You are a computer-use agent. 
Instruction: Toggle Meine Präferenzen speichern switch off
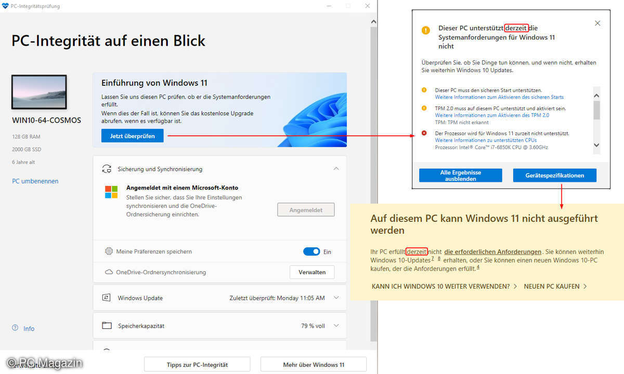311,251
